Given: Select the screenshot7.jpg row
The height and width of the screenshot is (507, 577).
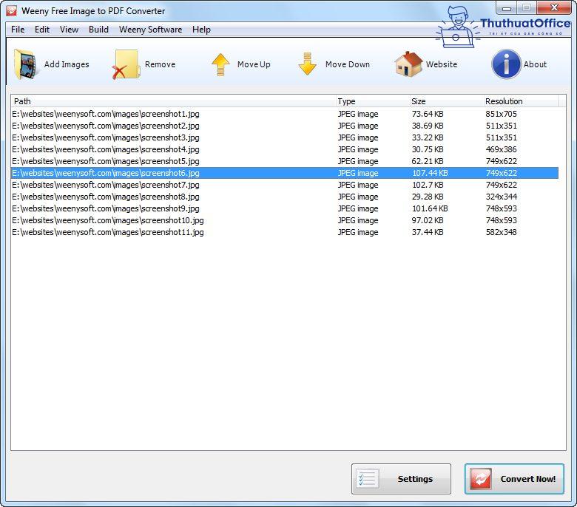Looking at the screenshot, I should coord(285,185).
